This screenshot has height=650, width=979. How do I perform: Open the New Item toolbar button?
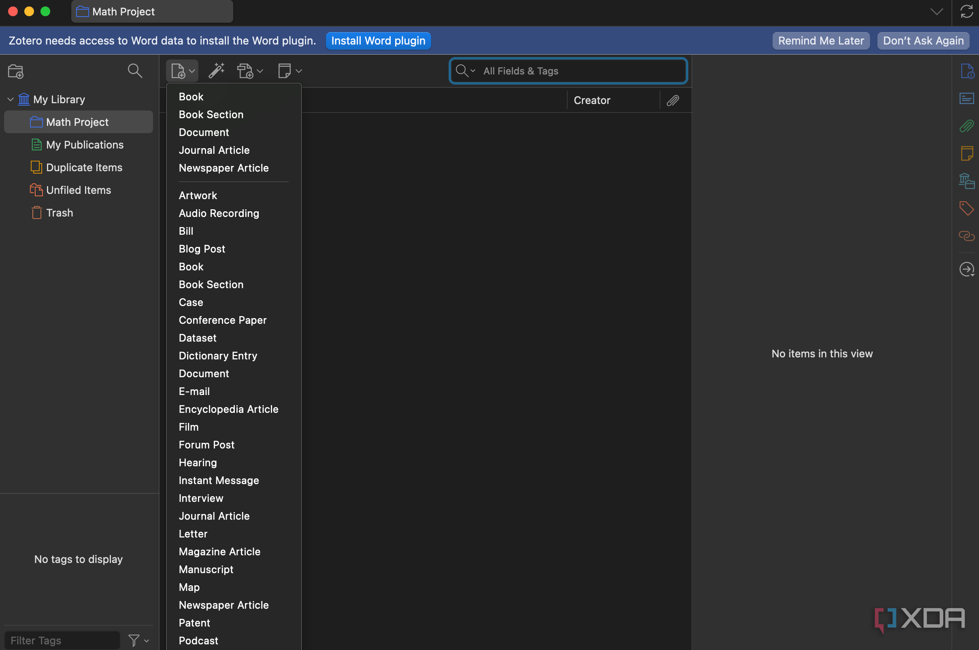[183, 71]
